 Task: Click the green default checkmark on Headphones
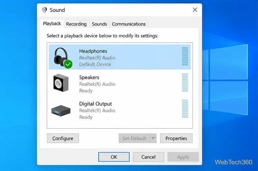tap(68, 64)
